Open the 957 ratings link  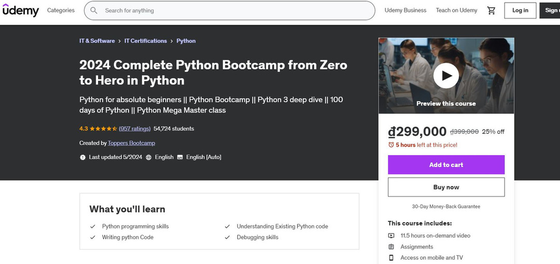135,129
